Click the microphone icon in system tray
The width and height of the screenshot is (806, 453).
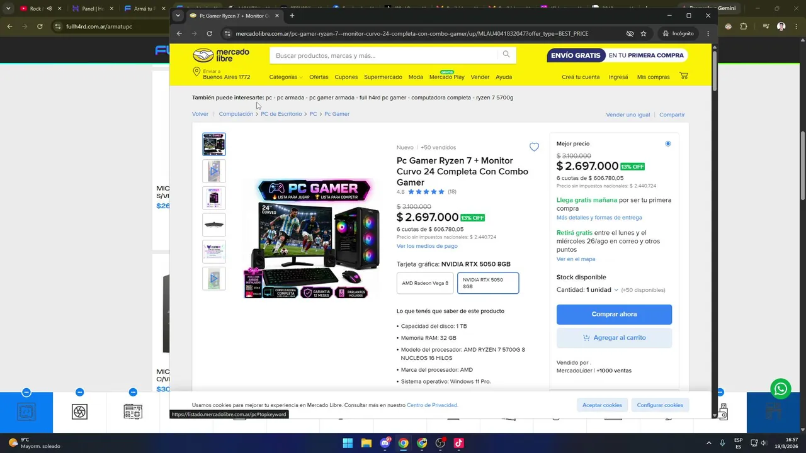[x=722, y=443]
